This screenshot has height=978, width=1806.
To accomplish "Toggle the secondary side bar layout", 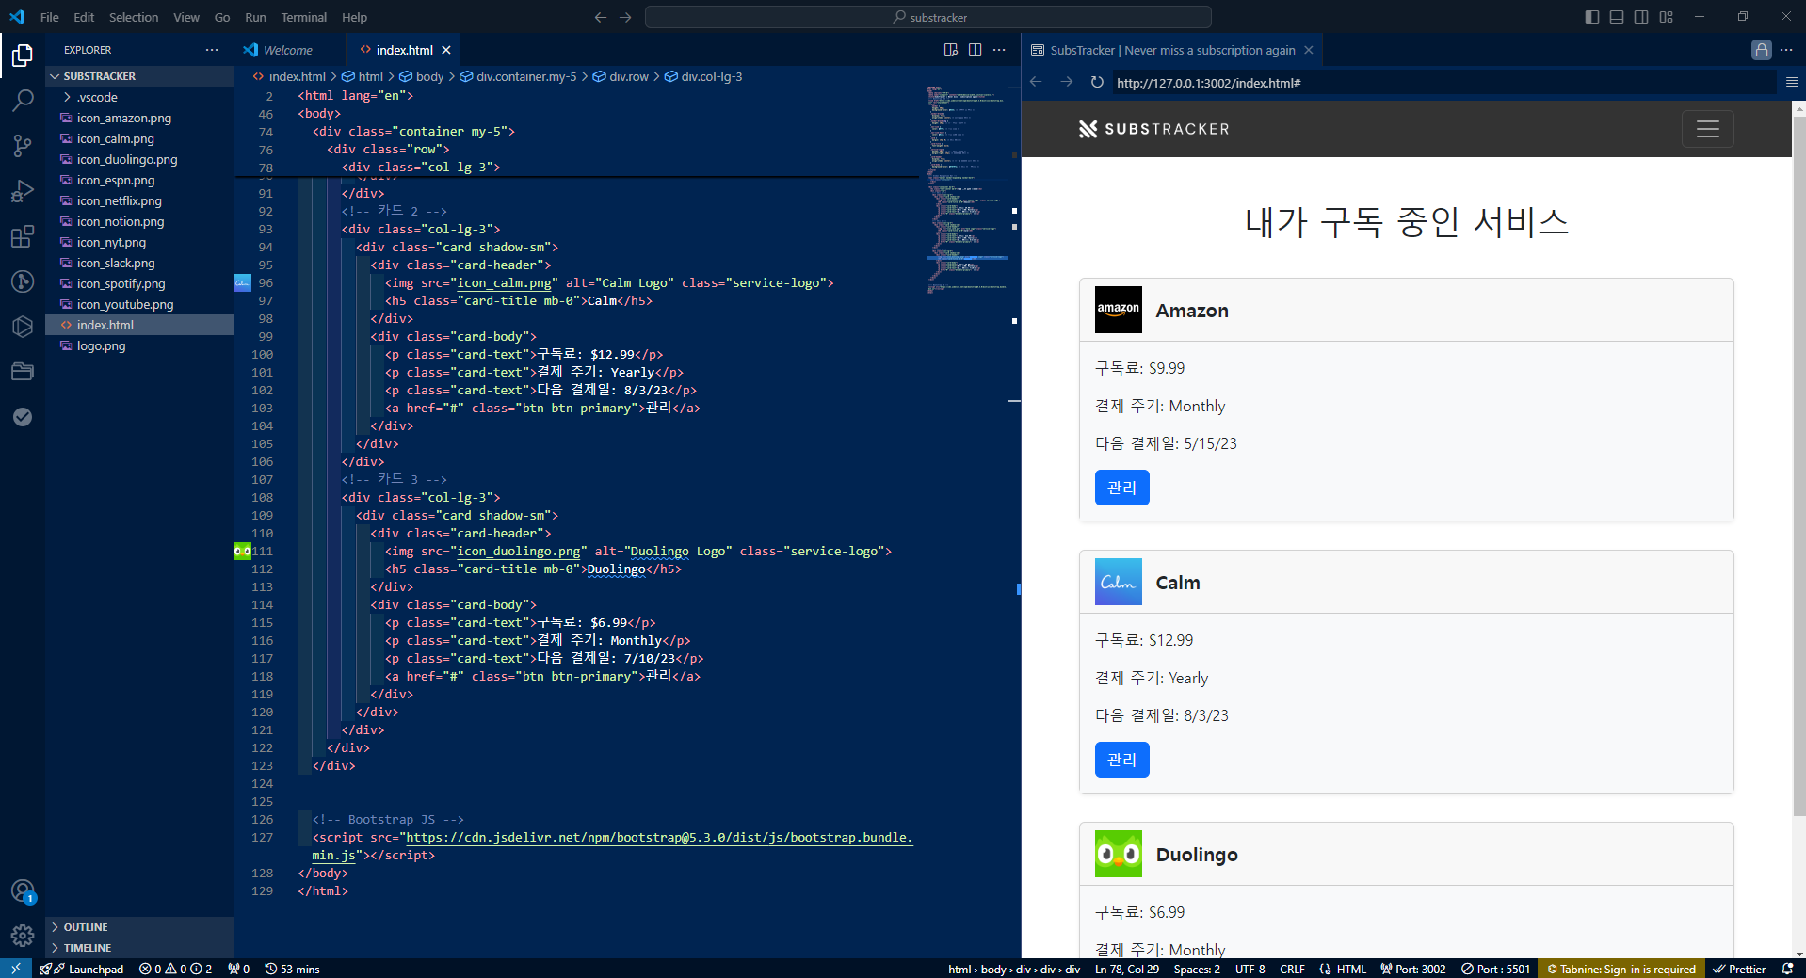I will (1641, 17).
